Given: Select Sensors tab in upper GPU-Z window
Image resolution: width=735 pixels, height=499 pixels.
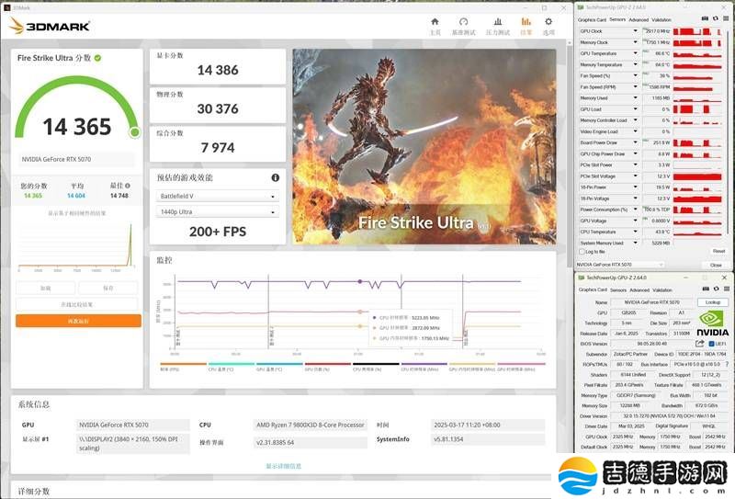Looking at the screenshot, I should pos(617,19).
